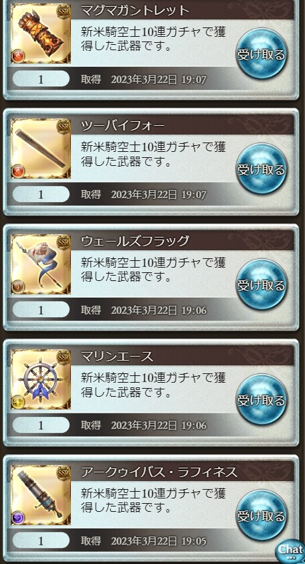Tap the アークウィバス・ラフィネス gun icon

point(41,495)
